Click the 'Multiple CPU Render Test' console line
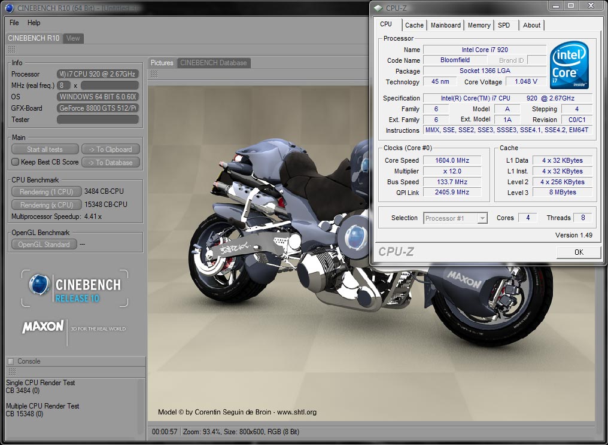This screenshot has height=445, width=608. pos(42,406)
